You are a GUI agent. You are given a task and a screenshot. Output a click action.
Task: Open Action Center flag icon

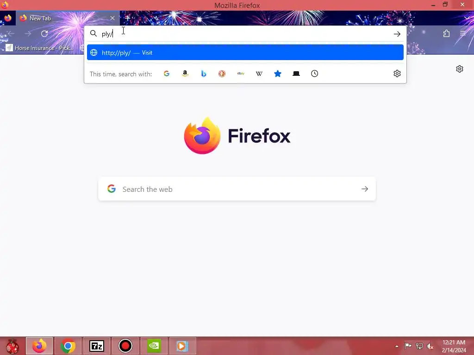pos(408,346)
